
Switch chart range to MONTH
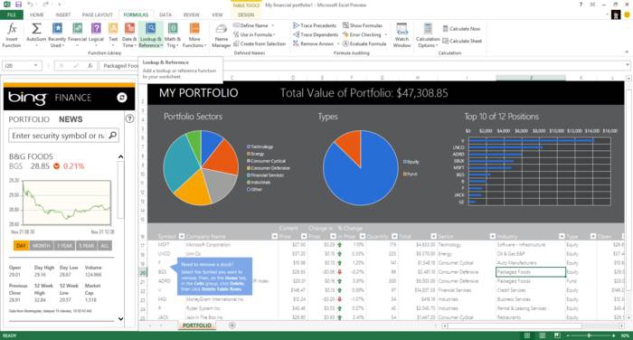click(42, 246)
